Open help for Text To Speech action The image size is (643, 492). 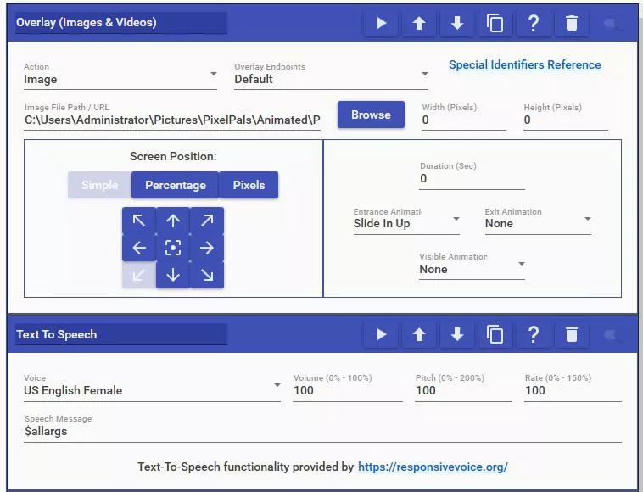pyautogui.click(x=534, y=335)
